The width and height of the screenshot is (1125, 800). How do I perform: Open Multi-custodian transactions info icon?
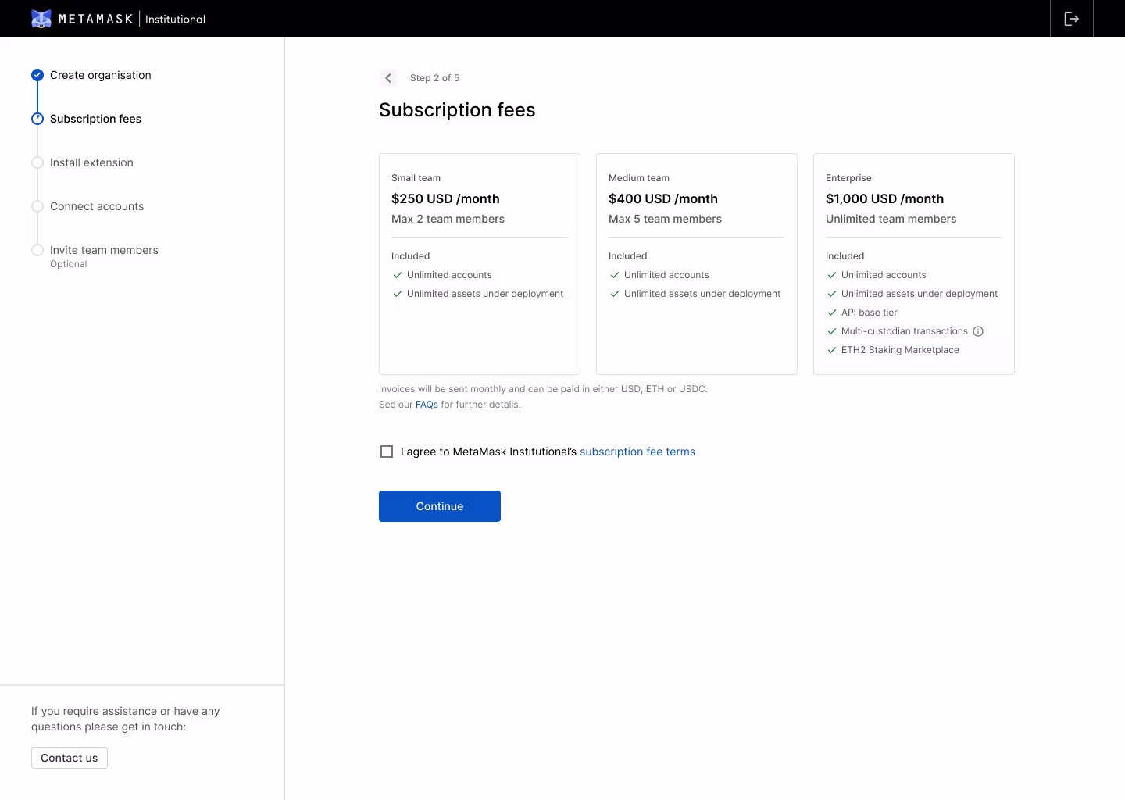pos(978,331)
